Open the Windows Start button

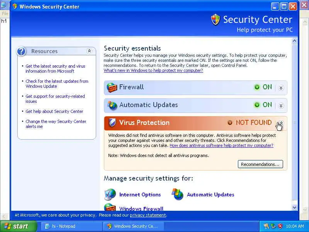click(18, 226)
